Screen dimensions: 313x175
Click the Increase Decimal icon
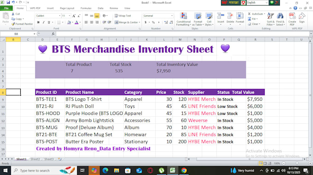pos(166,22)
